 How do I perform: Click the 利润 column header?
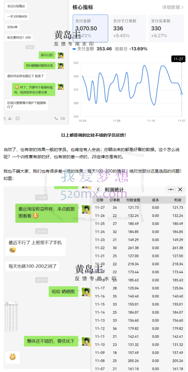point(178,200)
